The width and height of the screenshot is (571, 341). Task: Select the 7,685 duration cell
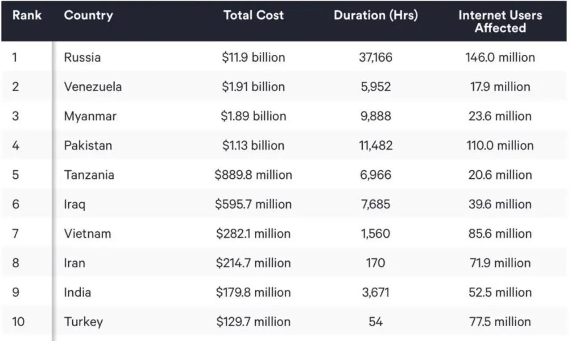[x=376, y=204]
